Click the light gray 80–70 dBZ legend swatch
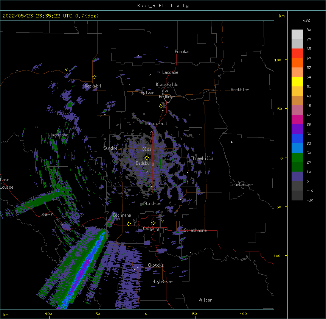 pyautogui.click(x=297, y=34)
